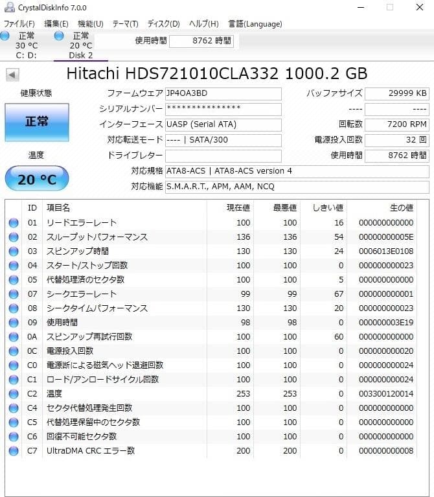Screen dimensions: 434x497
Task: Select the Disk 2 tab at 20 °C
Action: tap(81, 45)
